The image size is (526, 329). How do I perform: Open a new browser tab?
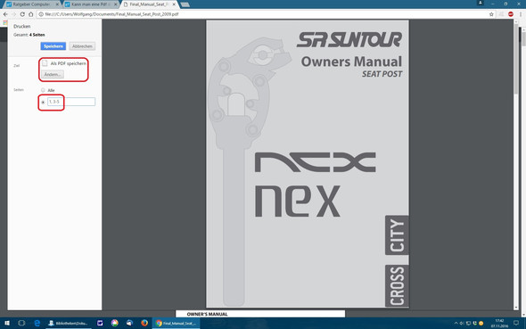click(185, 4)
